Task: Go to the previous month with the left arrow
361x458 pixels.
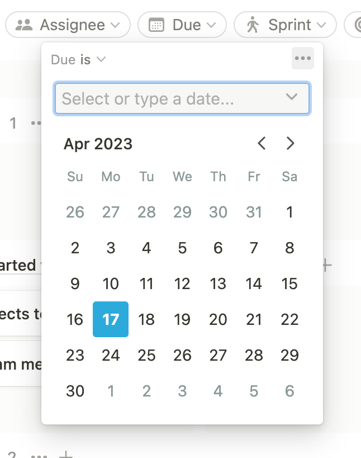Action: point(261,144)
